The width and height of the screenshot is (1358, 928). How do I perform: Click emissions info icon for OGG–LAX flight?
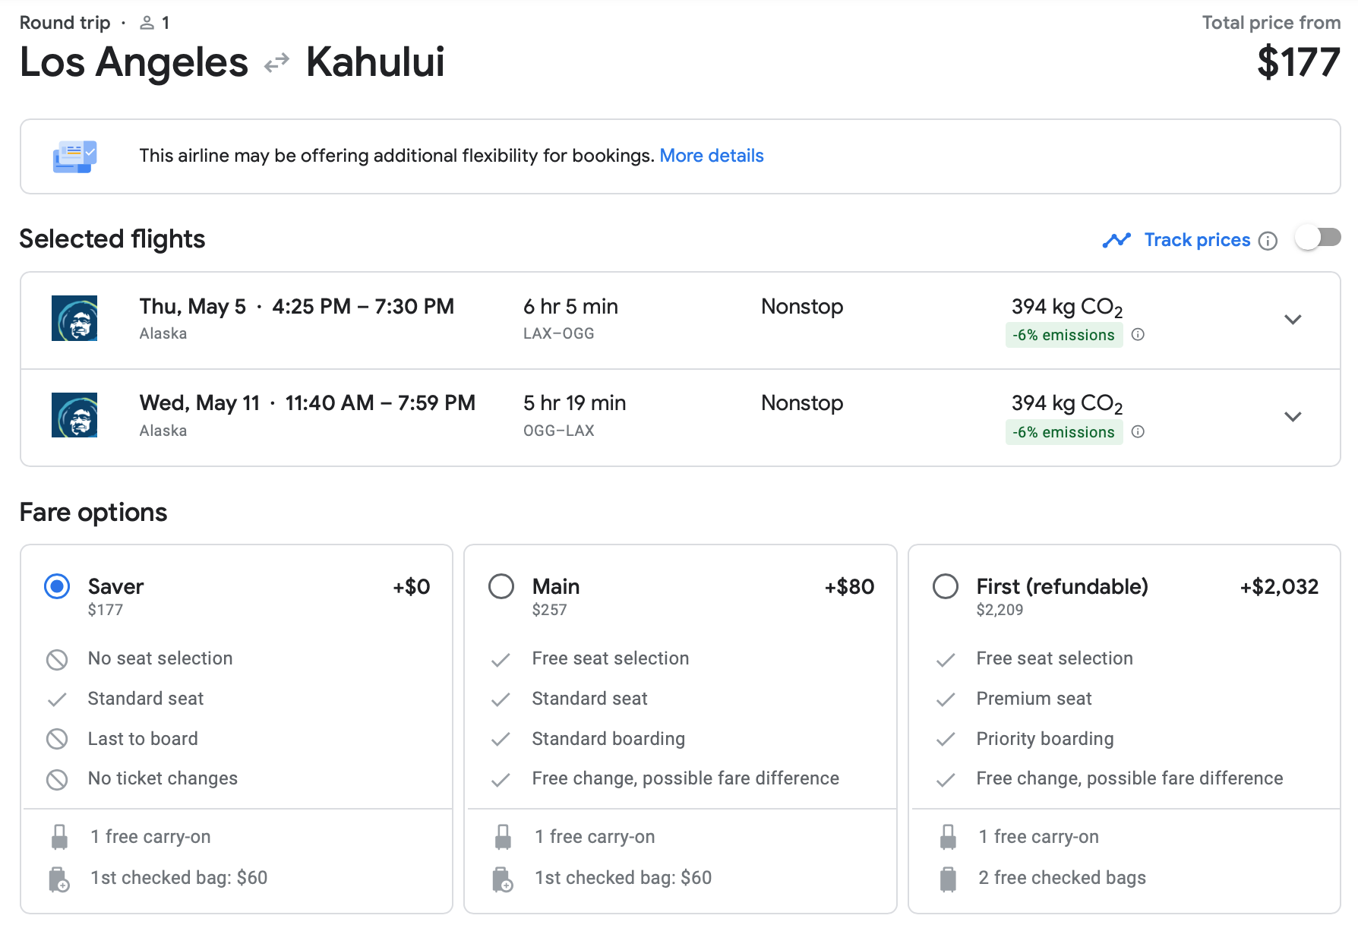click(1138, 432)
